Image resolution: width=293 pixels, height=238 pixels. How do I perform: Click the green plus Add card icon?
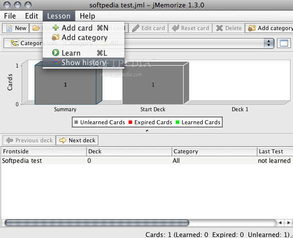[56, 28]
